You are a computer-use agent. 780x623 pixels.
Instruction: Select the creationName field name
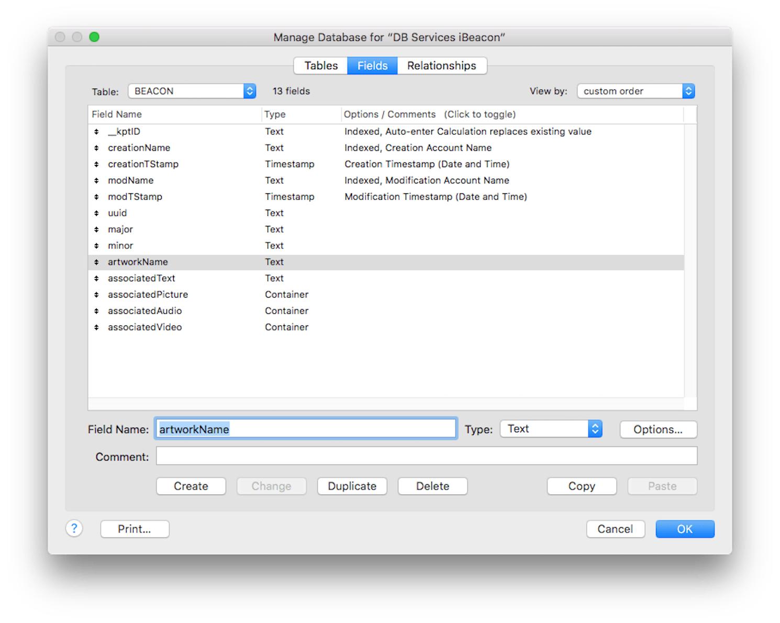pos(139,148)
